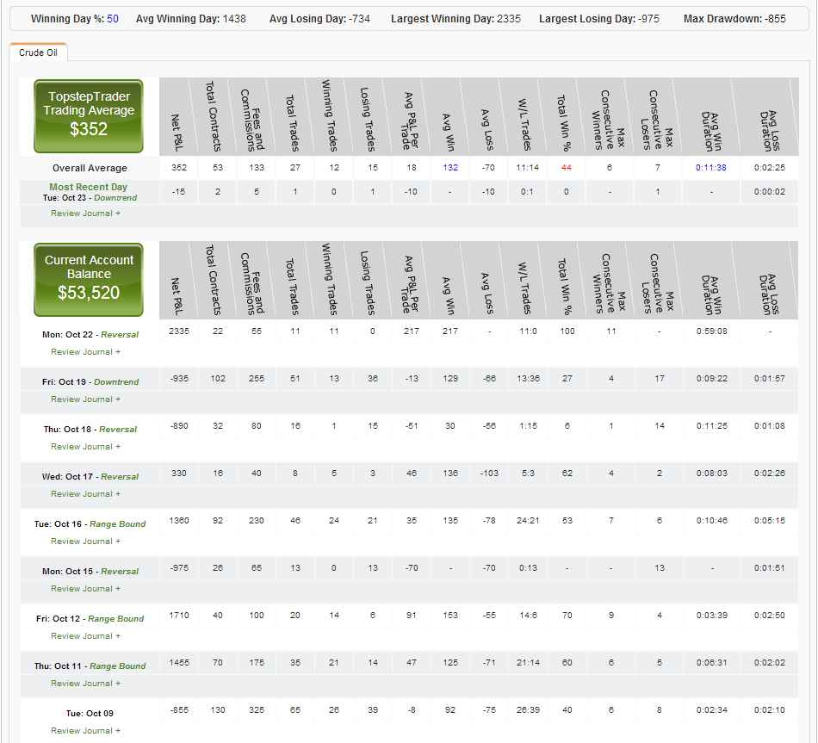Screen dimensions: 818x743
Task: Expand Review Journal under Mon Oct 22
Action: (85, 352)
